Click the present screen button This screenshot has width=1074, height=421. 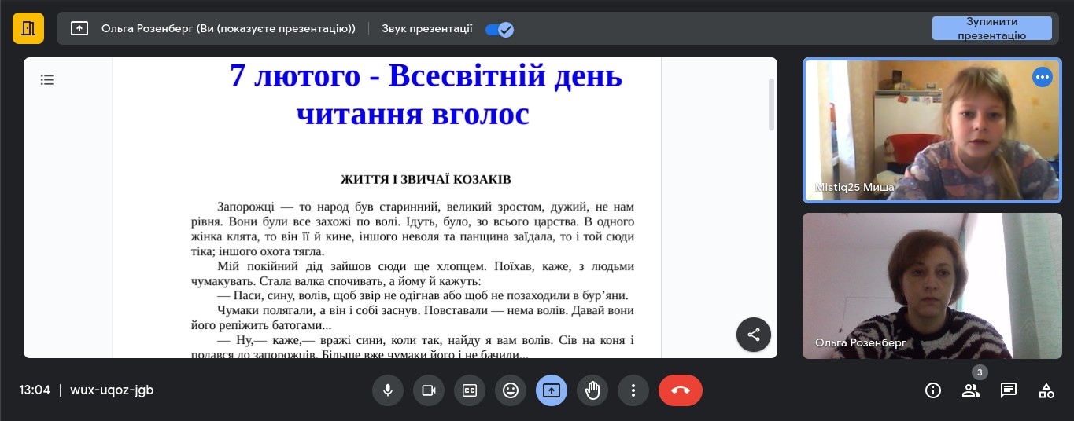[x=552, y=390]
